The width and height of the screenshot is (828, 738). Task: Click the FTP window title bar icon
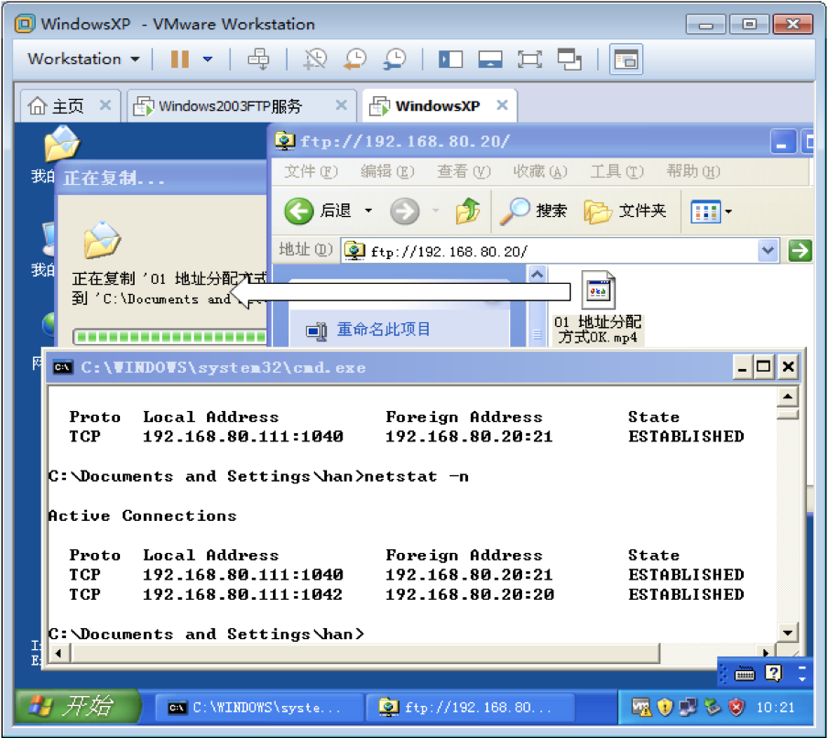click(285, 141)
